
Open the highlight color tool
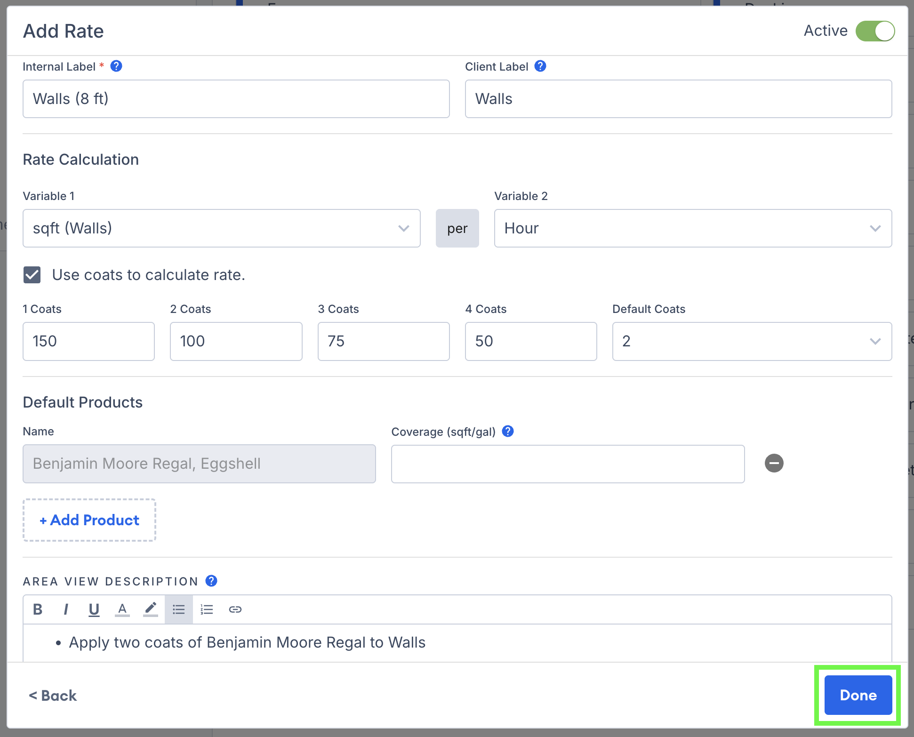click(151, 609)
